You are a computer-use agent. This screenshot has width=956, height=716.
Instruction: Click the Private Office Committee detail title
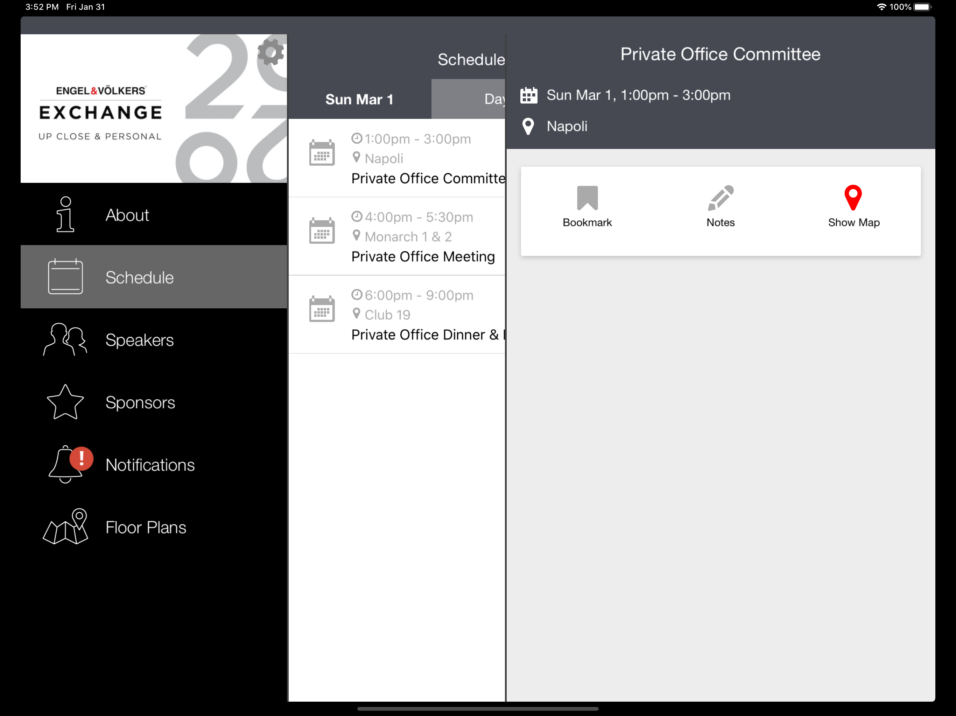tap(720, 55)
